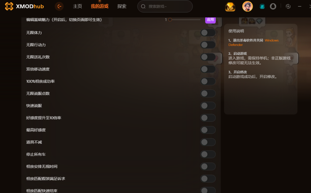This screenshot has width=311, height=193.
Task: Open the settings hexagon icon
Action: (x=288, y=7)
